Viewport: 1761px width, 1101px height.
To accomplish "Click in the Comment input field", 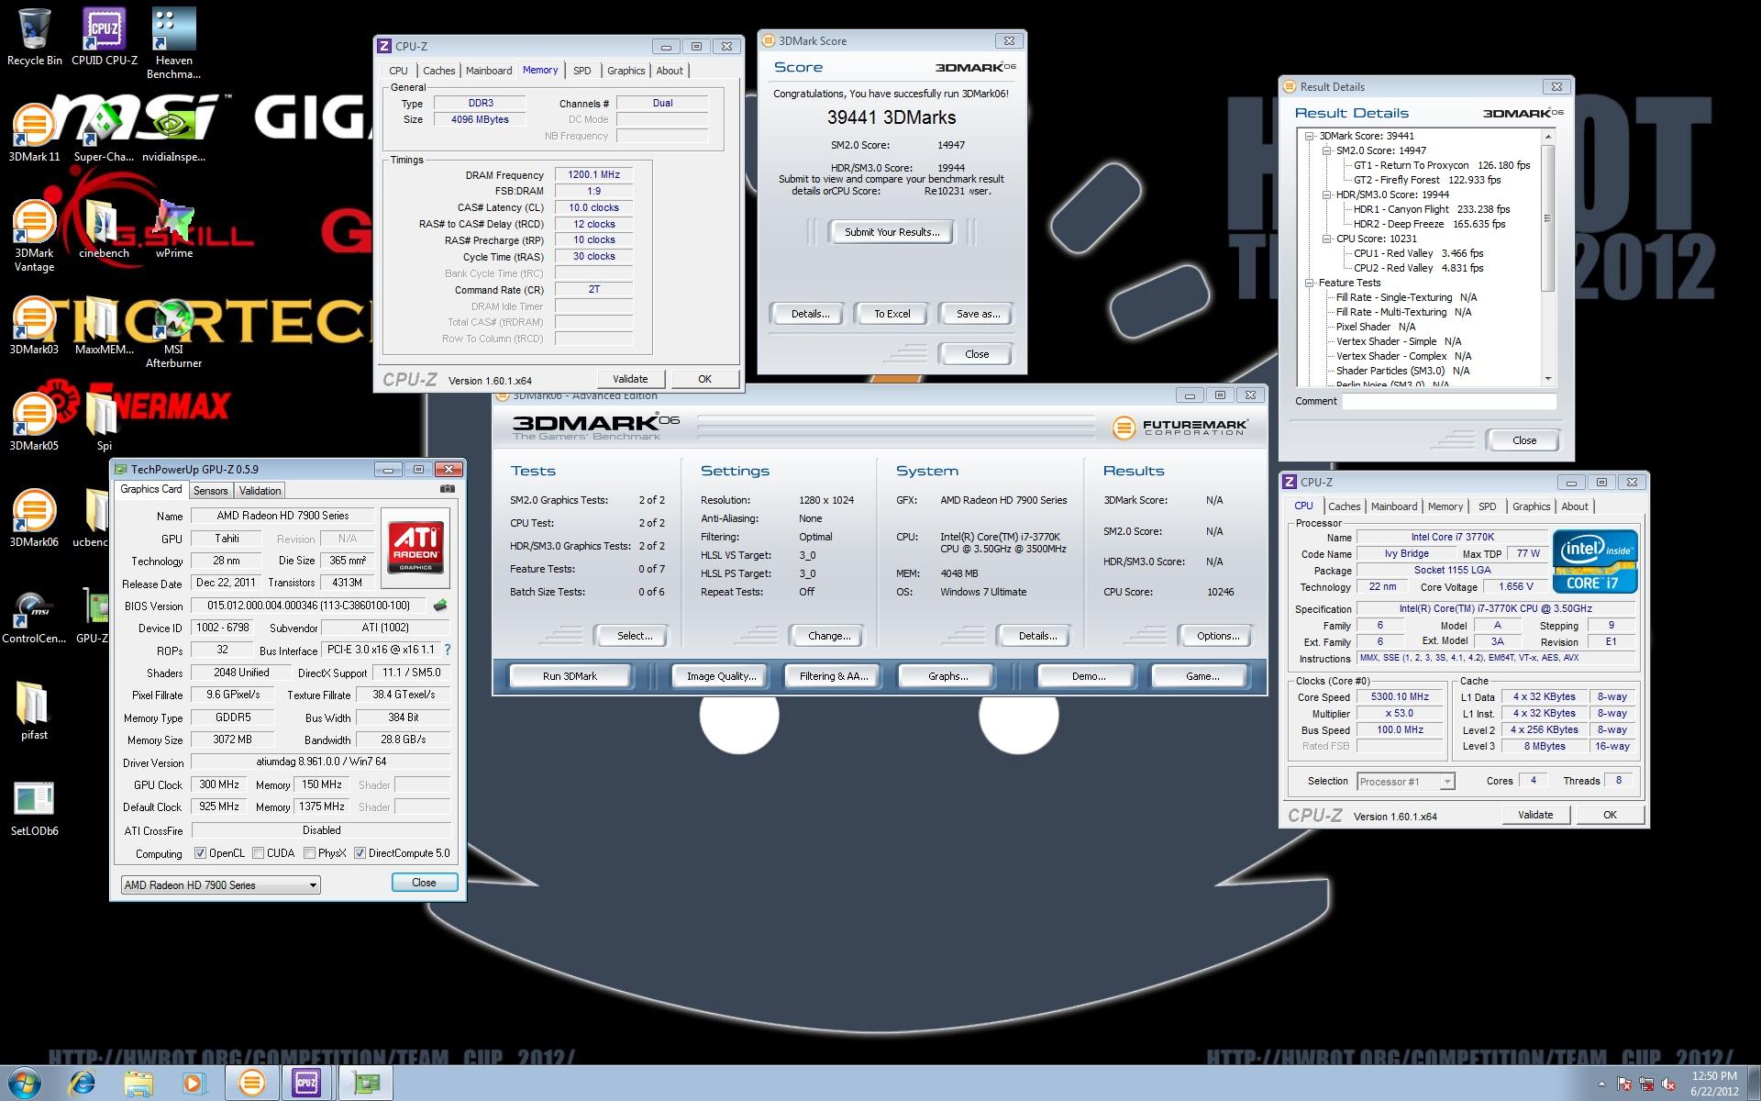I will [1449, 401].
